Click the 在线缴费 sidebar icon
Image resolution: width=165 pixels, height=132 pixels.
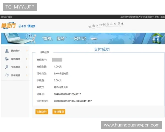click(x=7, y=59)
